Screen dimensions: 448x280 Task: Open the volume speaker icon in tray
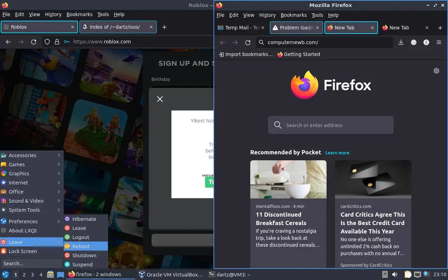[395, 274]
